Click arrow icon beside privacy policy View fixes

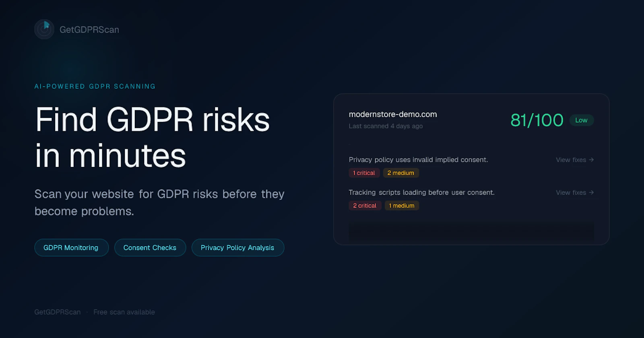(591, 160)
